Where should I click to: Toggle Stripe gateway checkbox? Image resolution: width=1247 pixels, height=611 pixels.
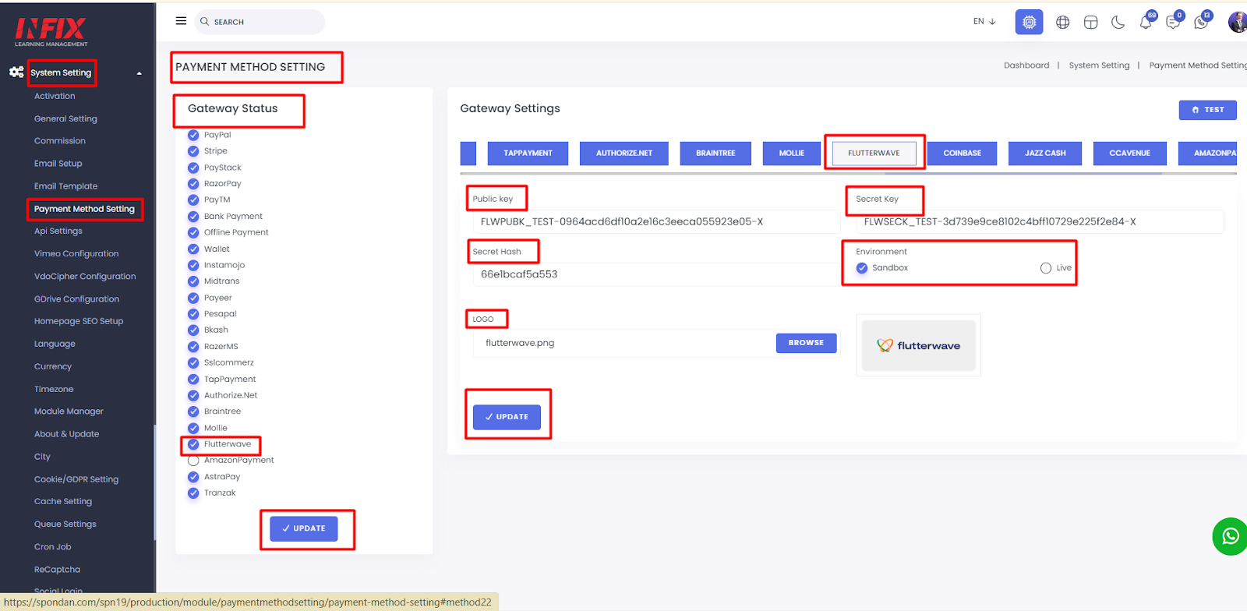193,151
